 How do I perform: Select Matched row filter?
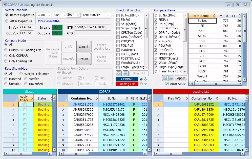tap(6, 79)
